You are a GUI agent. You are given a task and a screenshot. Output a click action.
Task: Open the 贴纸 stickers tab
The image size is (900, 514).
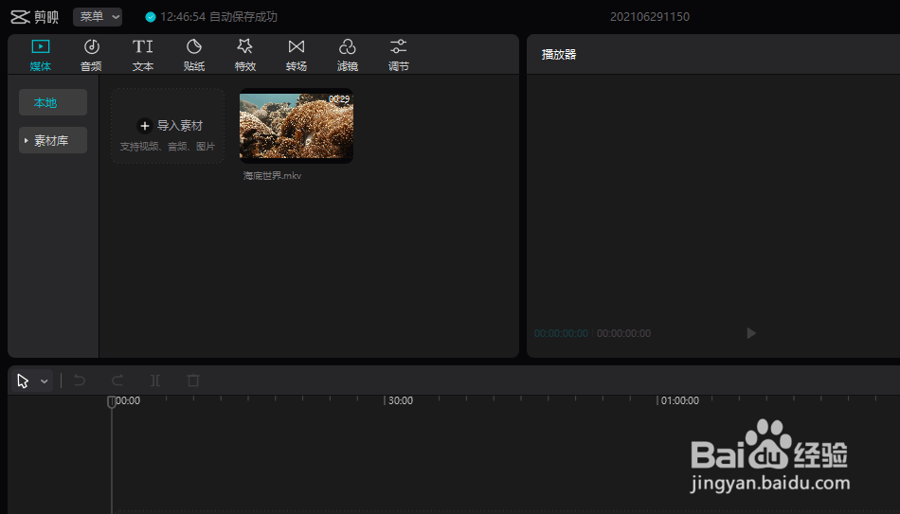pos(194,55)
